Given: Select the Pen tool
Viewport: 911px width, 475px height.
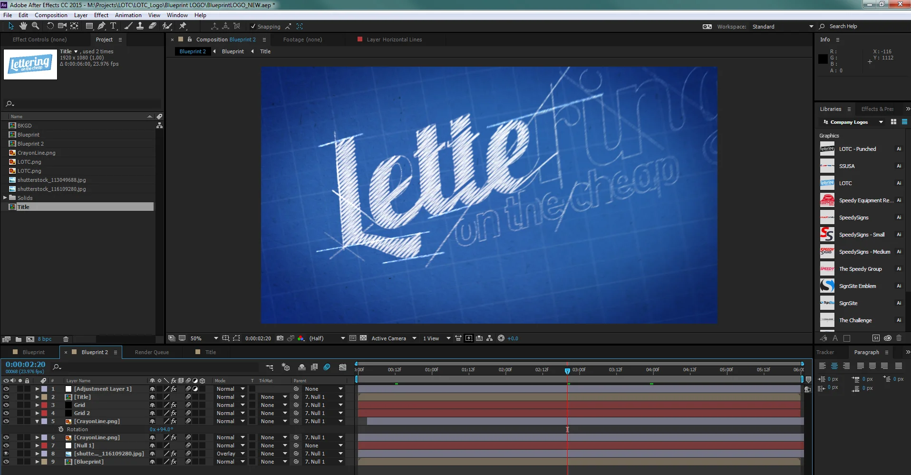Looking at the screenshot, I should click(x=101, y=26).
